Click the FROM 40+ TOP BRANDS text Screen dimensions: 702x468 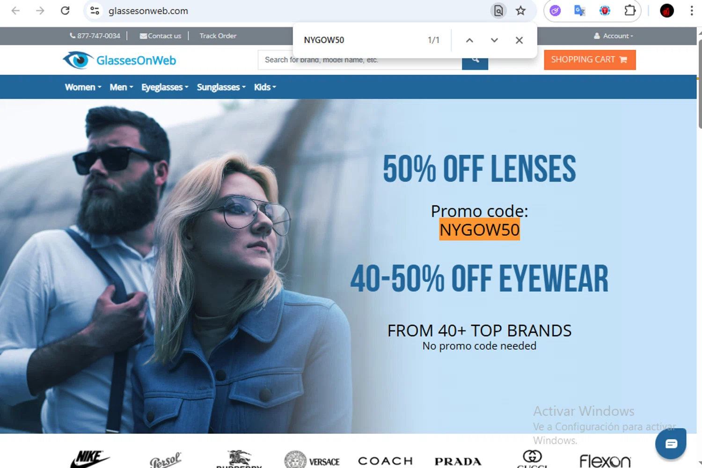click(x=479, y=330)
